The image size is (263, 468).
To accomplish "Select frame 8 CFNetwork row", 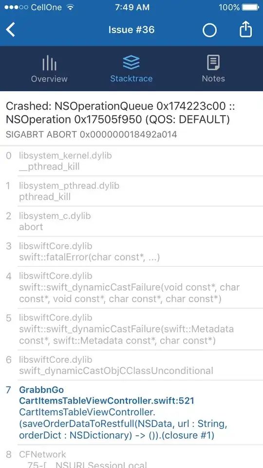I will coord(131,457).
